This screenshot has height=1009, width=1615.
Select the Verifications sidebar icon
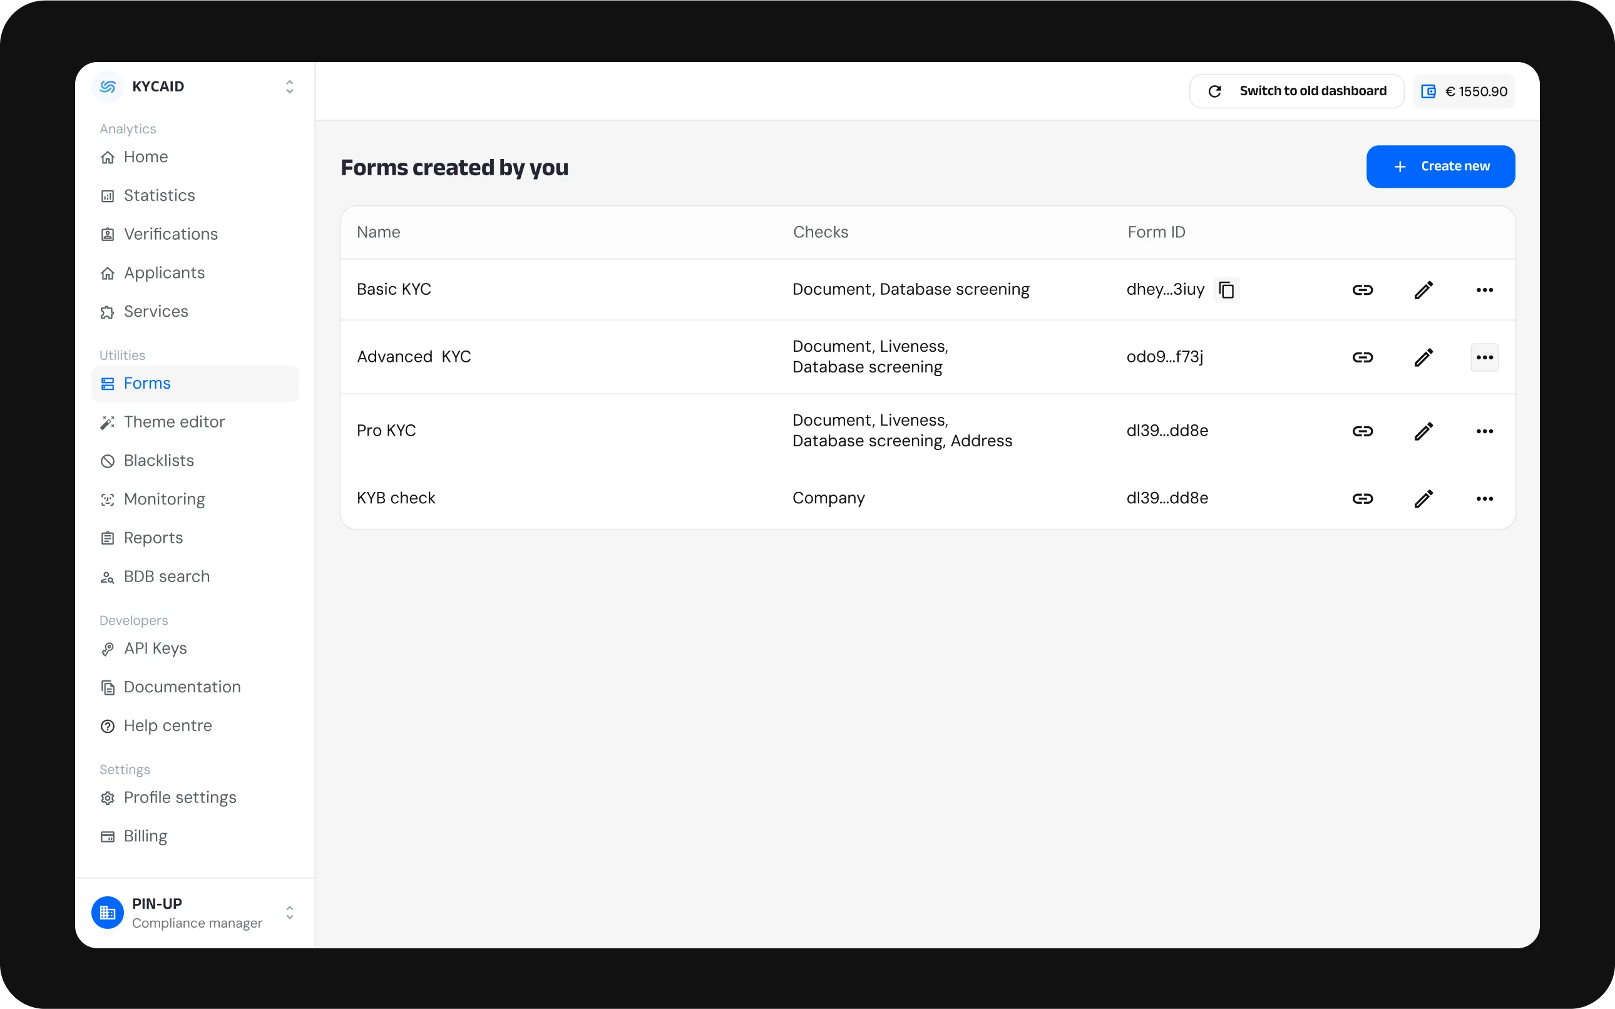point(108,234)
